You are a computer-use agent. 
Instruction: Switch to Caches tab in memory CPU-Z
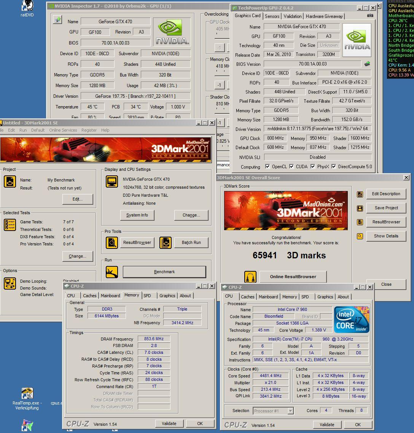pos(90,296)
